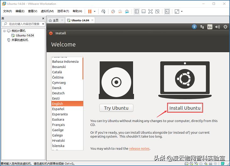Open the En keyboard layout indicator
The image size is (230, 166).
pyautogui.click(x=210, y=27)
